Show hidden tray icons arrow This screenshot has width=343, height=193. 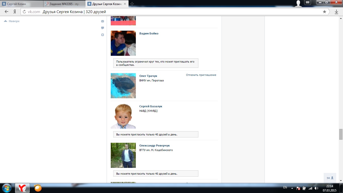[x=292, y=188]
